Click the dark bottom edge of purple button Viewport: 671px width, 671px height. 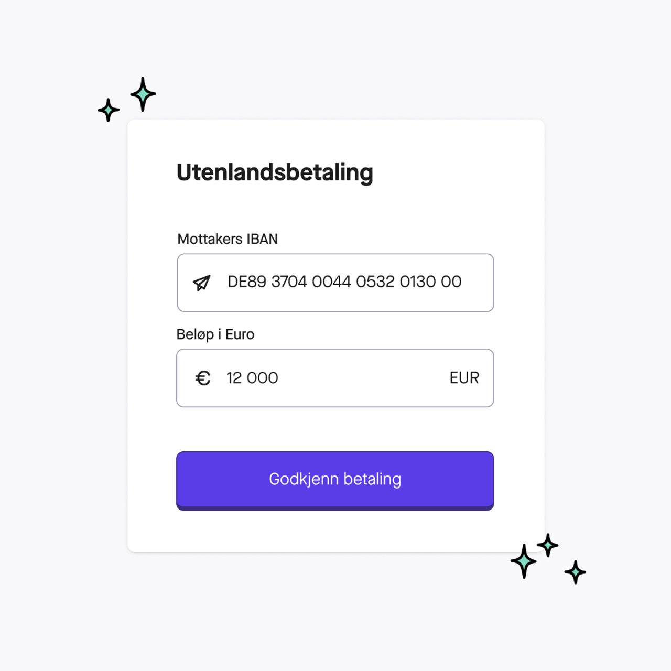[x=335, y=508]
